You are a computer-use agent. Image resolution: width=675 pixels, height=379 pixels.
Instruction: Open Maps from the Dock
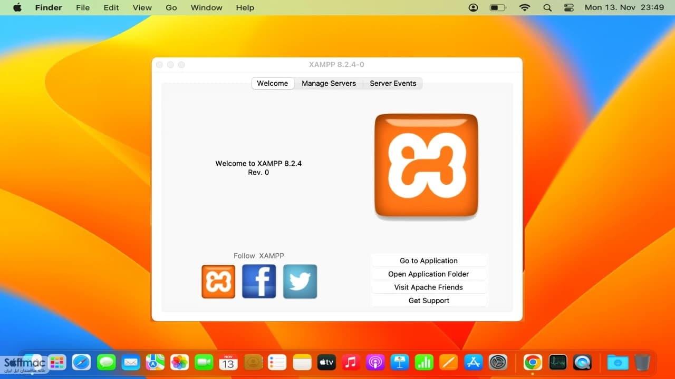[155, 362]
